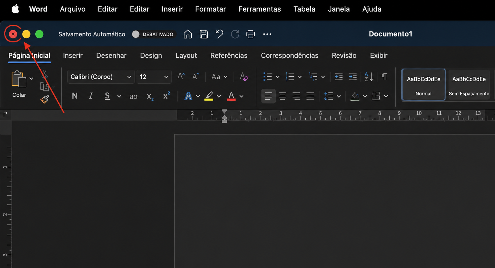Go to Referências tab
495x268 pixels.
229,55
